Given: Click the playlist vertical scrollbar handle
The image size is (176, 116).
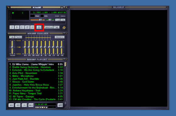Looking at the screenshot, I should coord(65,64).
